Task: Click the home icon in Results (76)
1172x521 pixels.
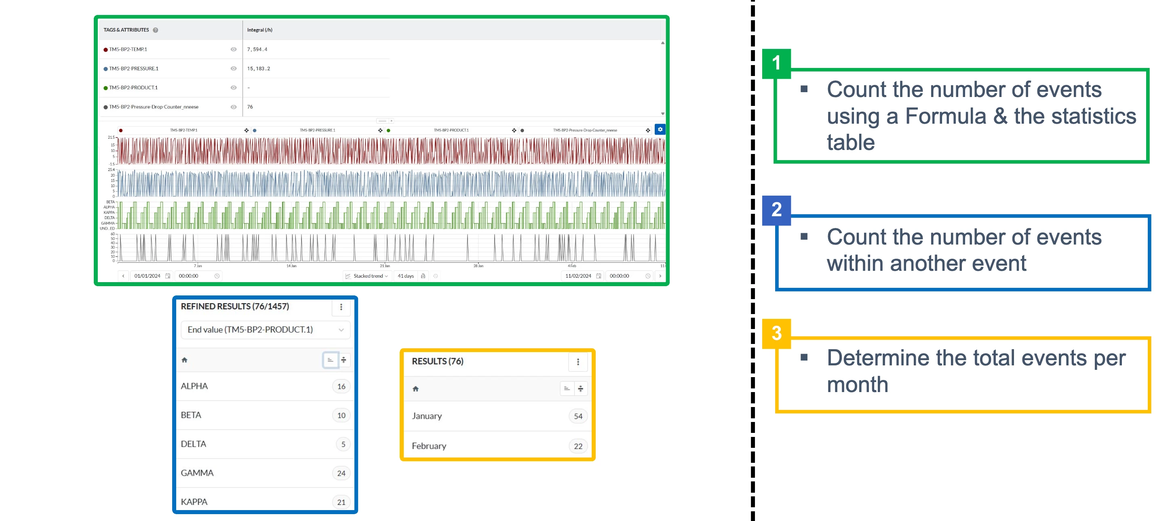Action: tap(415, 388)
